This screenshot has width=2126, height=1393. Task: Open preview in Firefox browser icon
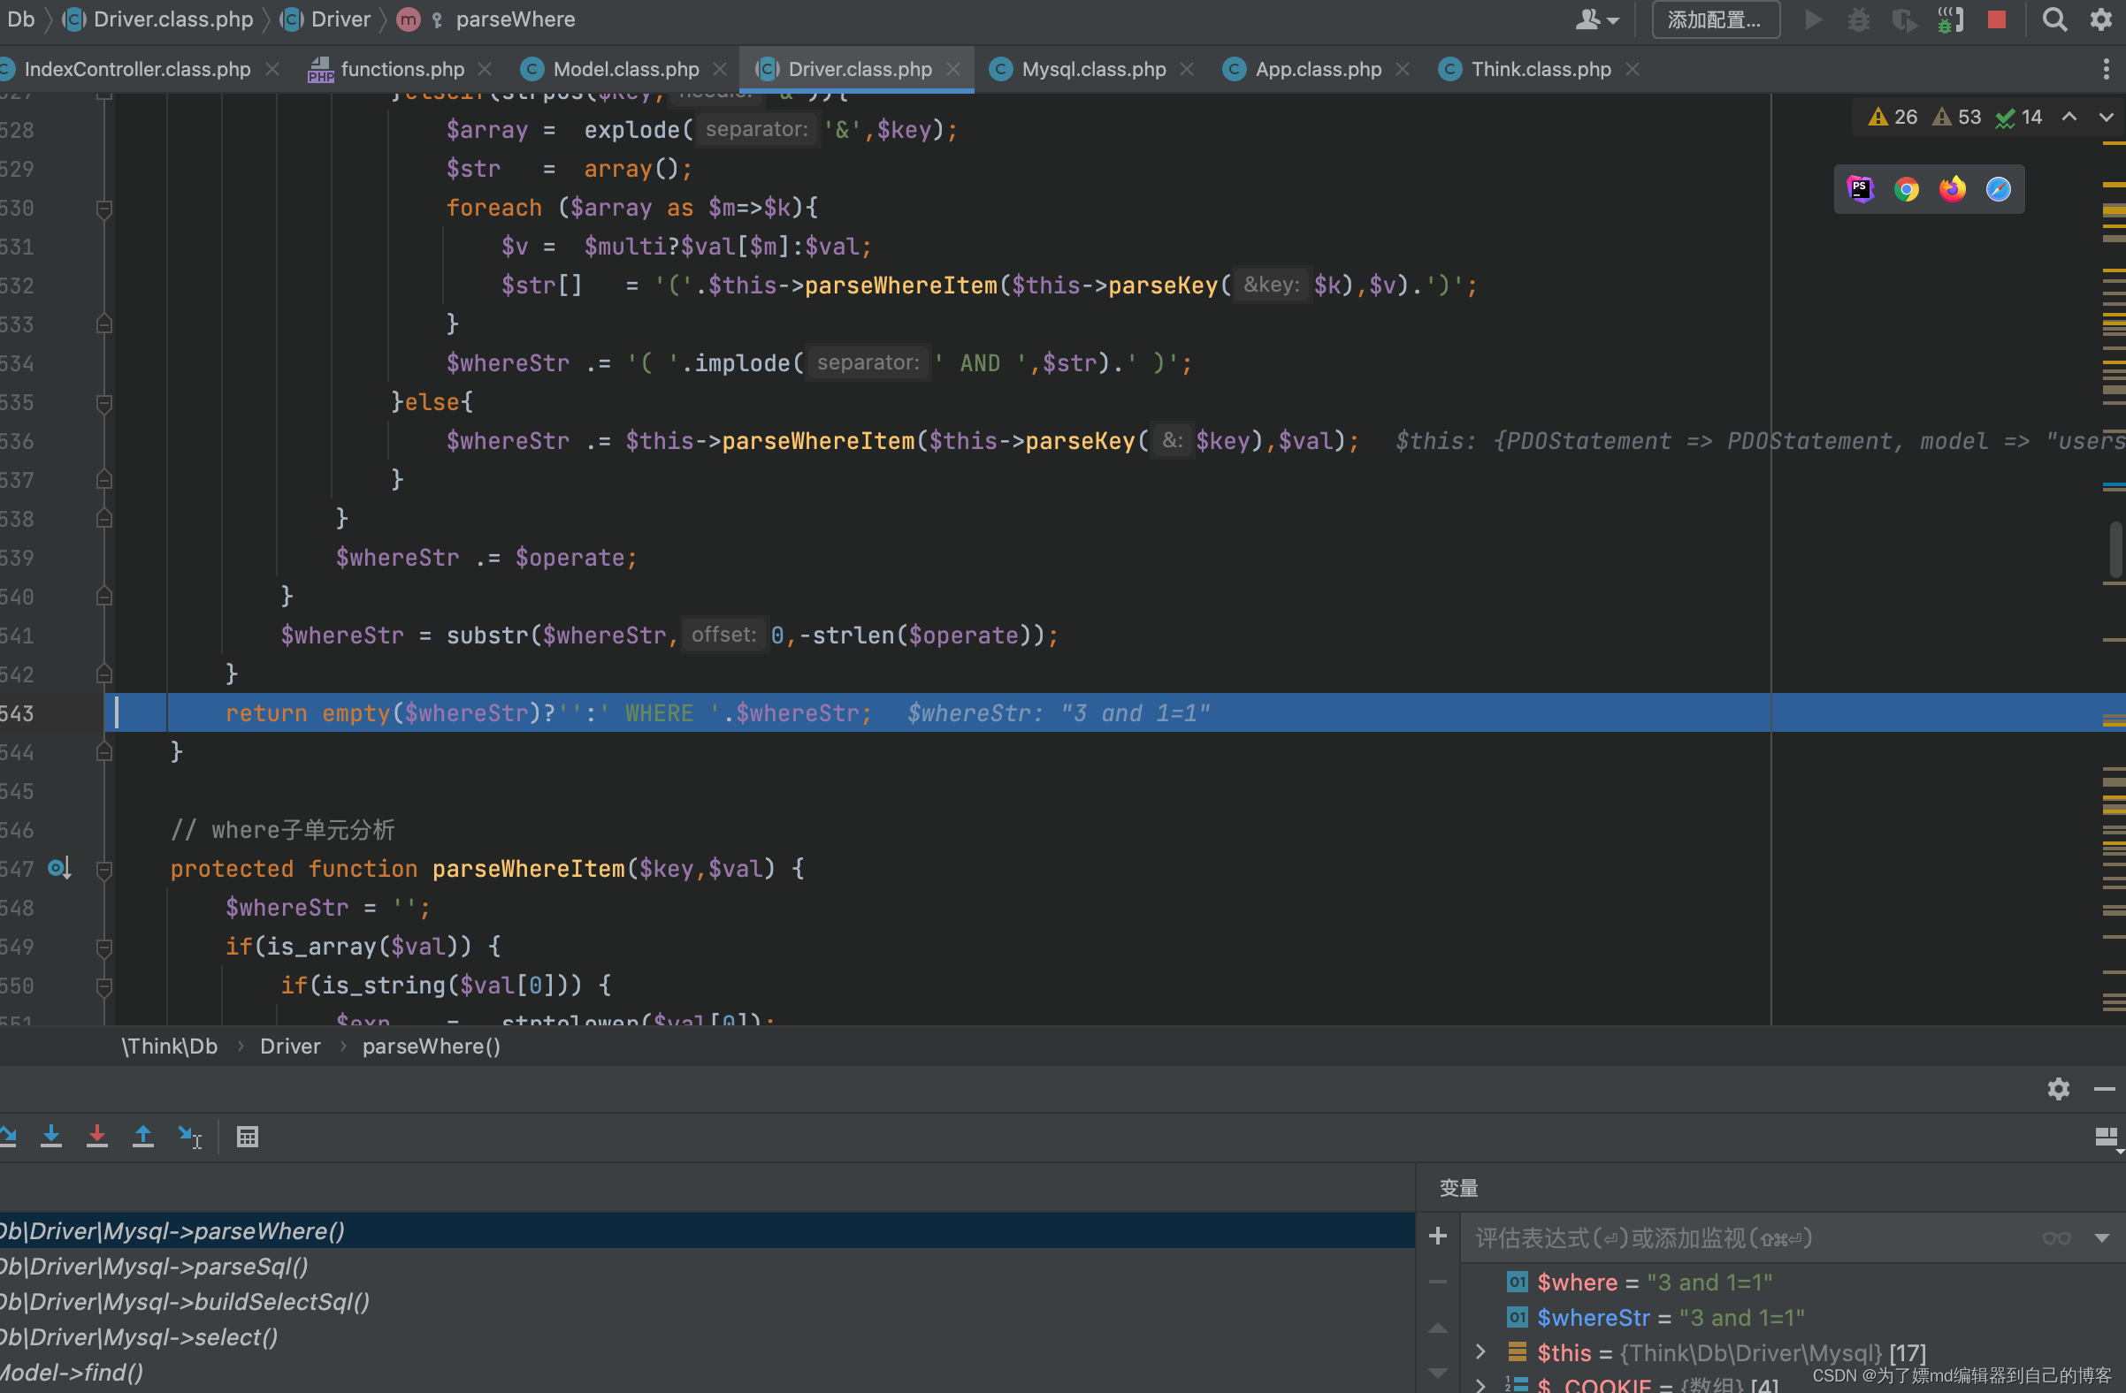(1952, 189)
